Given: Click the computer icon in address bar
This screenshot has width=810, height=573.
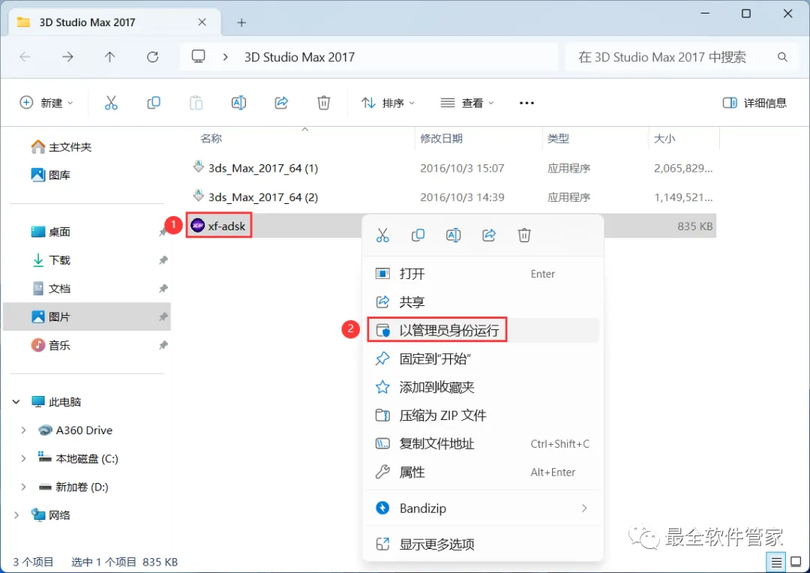Looking at the screenshot, I should click(198, 56).
